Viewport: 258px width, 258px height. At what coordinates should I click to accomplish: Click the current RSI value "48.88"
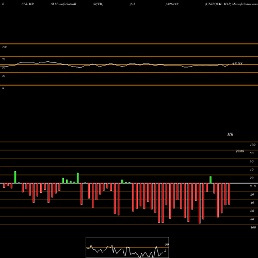(237, 63)
